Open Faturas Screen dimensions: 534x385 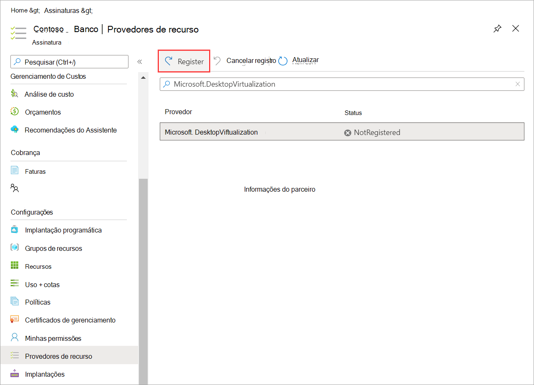pyautogui.click(x=35, y=171)
